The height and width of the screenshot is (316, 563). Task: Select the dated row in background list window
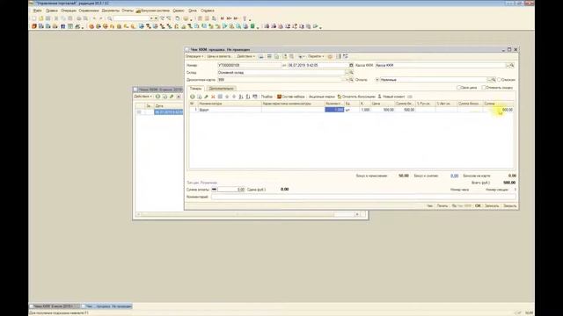[160, 112]
